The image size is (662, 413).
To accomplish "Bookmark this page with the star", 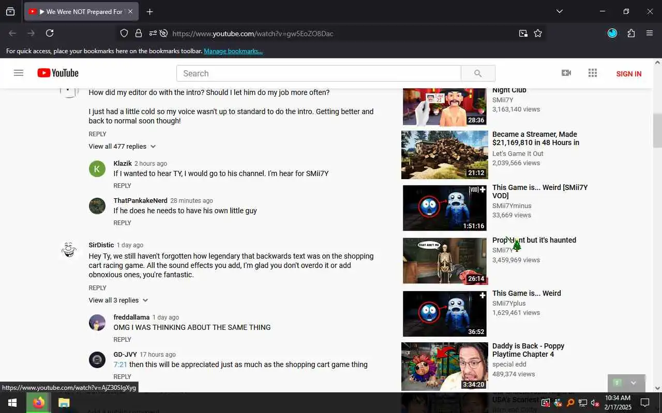I will [x=538, y=33].
